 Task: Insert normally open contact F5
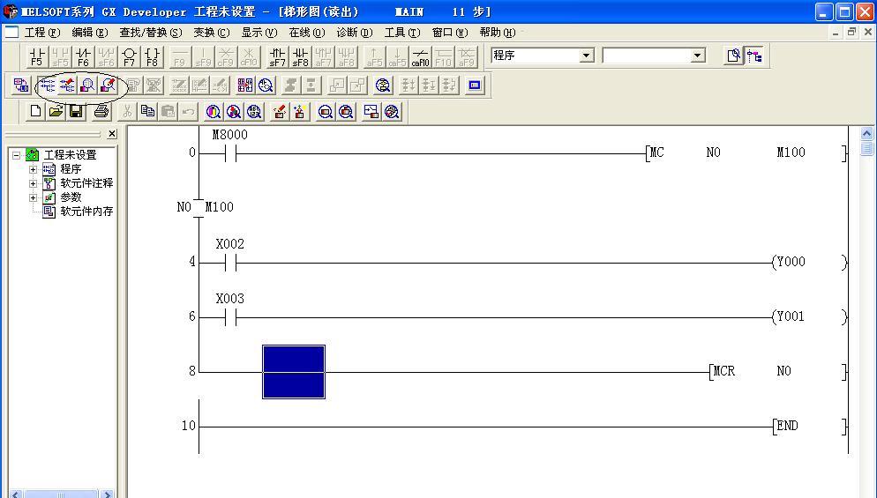(x=37, y=56)
